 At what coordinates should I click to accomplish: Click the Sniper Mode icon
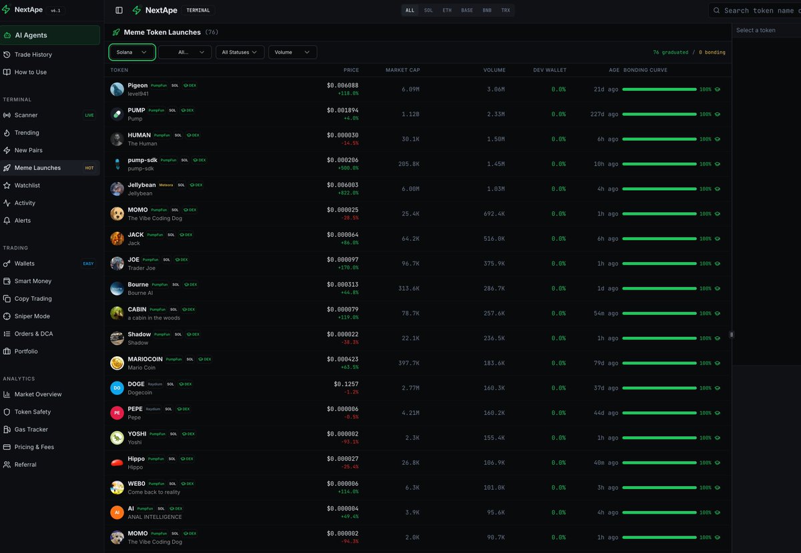(x=7, y=316)
